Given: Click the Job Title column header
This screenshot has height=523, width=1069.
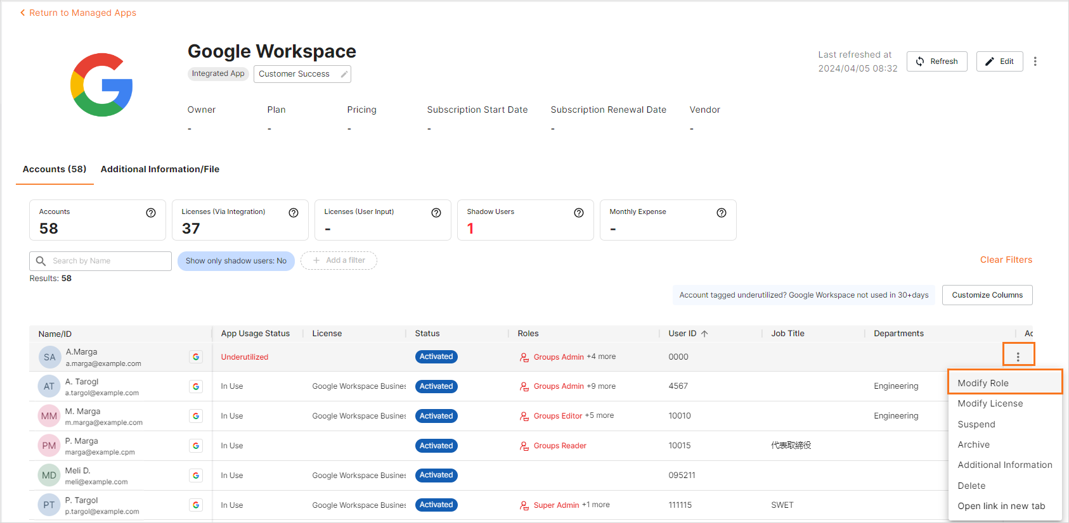Looking at the screenshot, I should point(787,334).
